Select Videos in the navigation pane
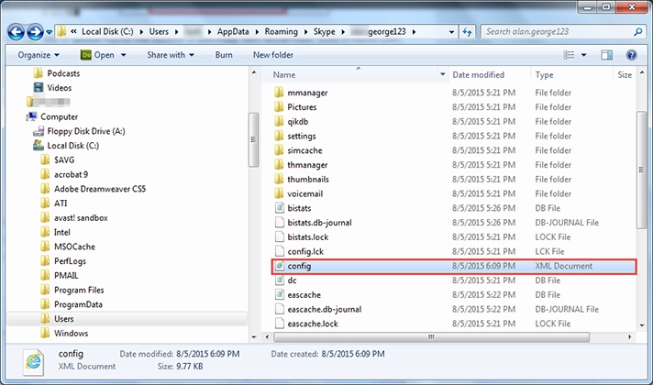This screenshot has height=385, width=653. click(59, 88)
